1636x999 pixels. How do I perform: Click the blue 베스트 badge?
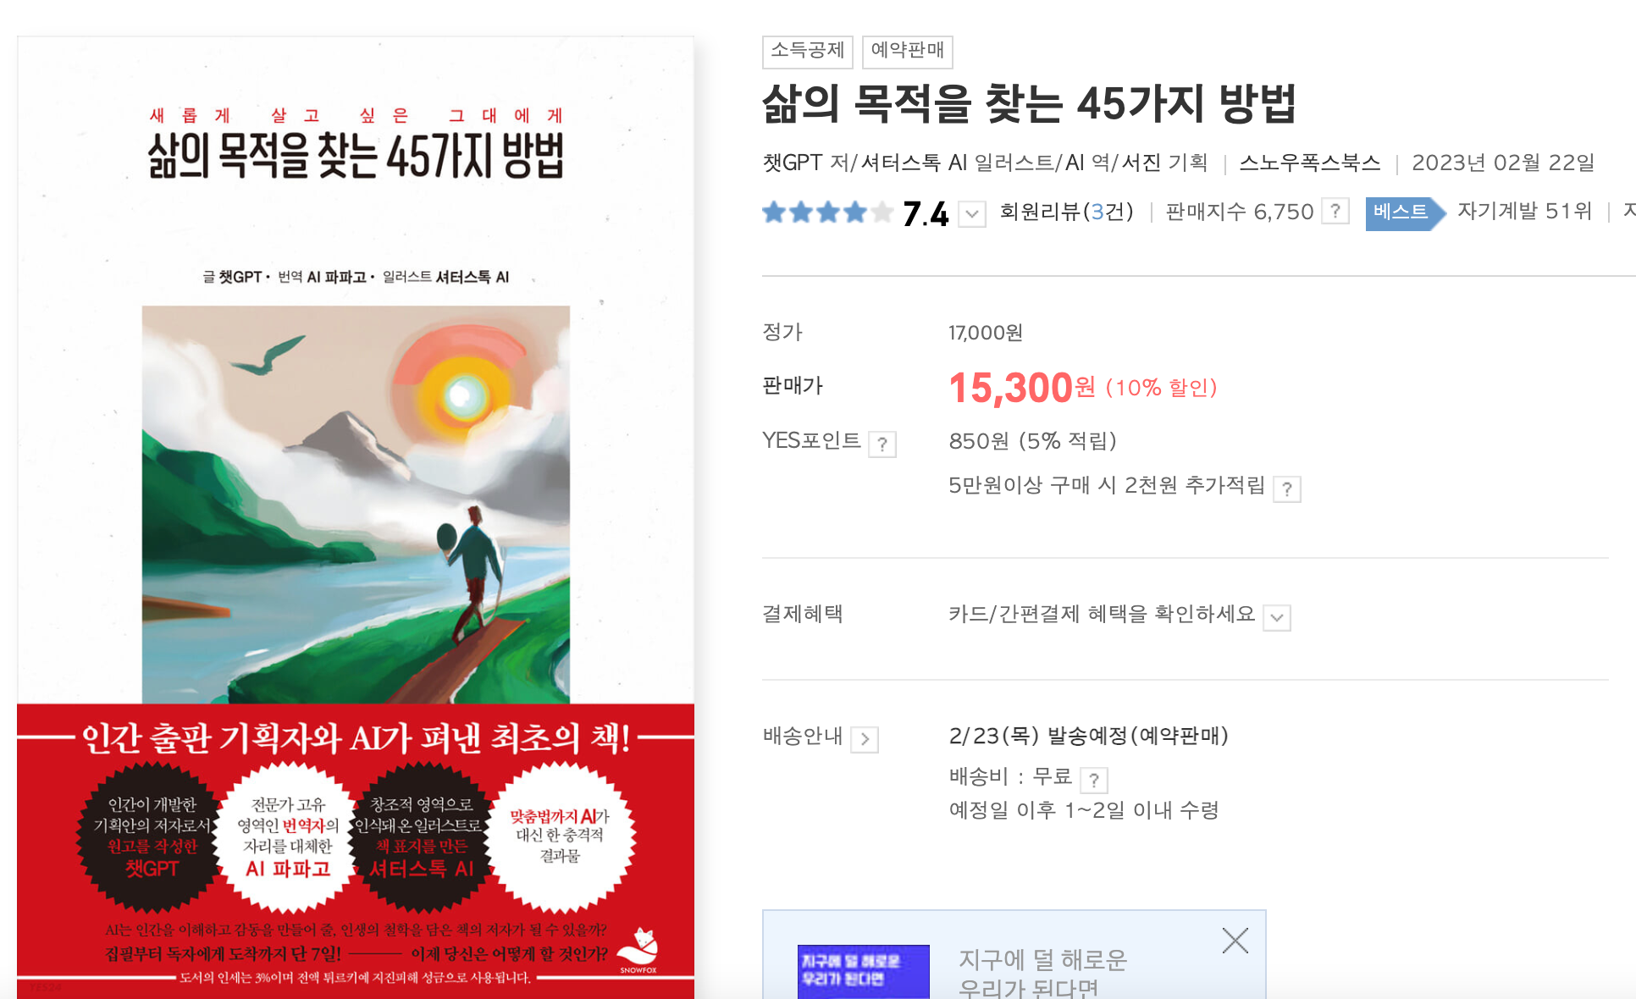[1405, 212]
